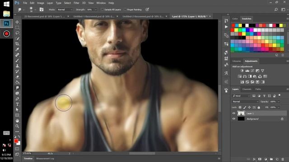Hide the Background layer eye icon
Screen dimensions: 289x162
coord(234,119)
